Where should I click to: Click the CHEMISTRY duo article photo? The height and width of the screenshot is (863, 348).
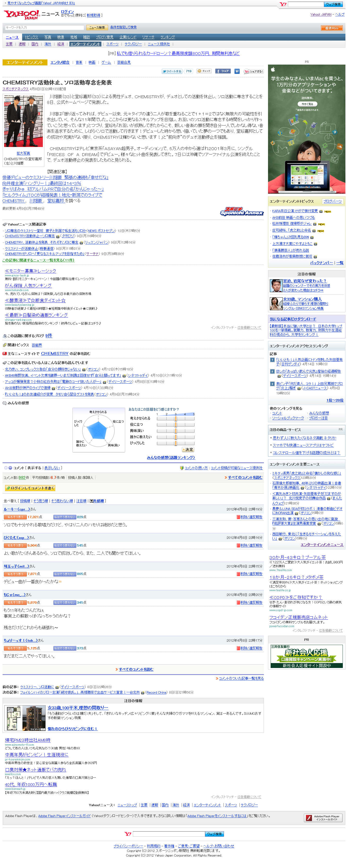click(x=23, y=121)
